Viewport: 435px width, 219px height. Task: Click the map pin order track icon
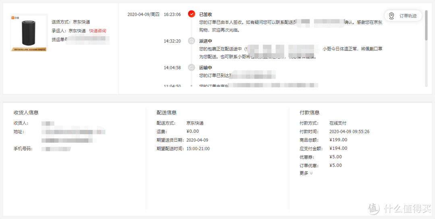(391, 16)
